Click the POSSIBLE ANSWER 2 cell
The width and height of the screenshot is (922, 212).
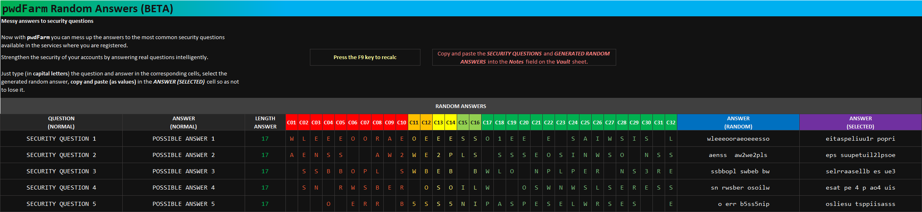pos(184,155)
